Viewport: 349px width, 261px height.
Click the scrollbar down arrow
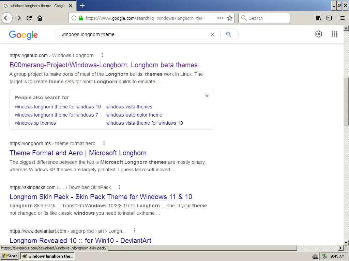click(x=346, y=242)
